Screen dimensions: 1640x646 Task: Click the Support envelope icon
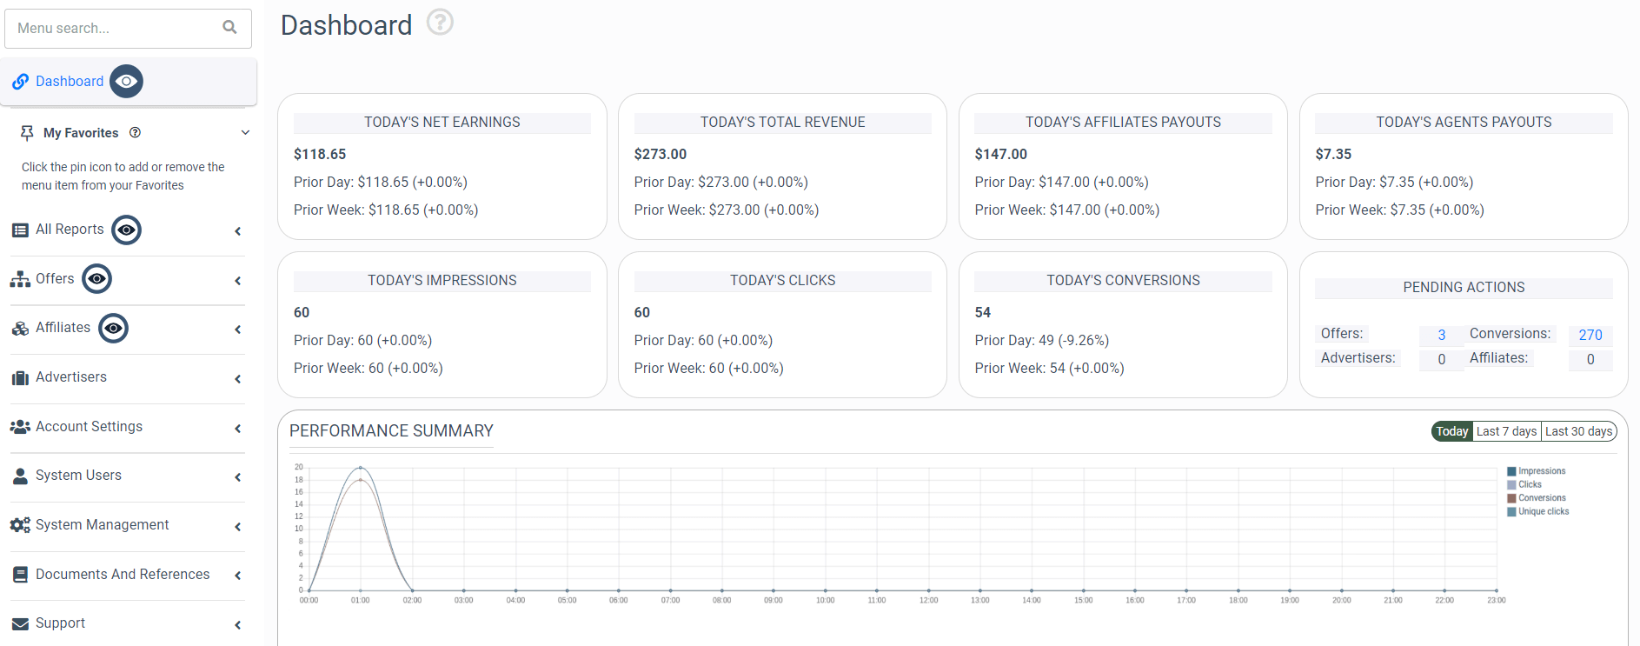[x=20, y=624]
